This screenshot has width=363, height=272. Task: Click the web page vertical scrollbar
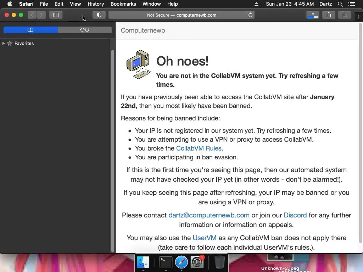pyautogui.click(x=361, y=133)
